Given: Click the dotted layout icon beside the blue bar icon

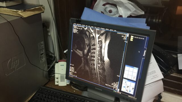Looking at the screenshot, I should pyautogui.click(x=128, y=87).
